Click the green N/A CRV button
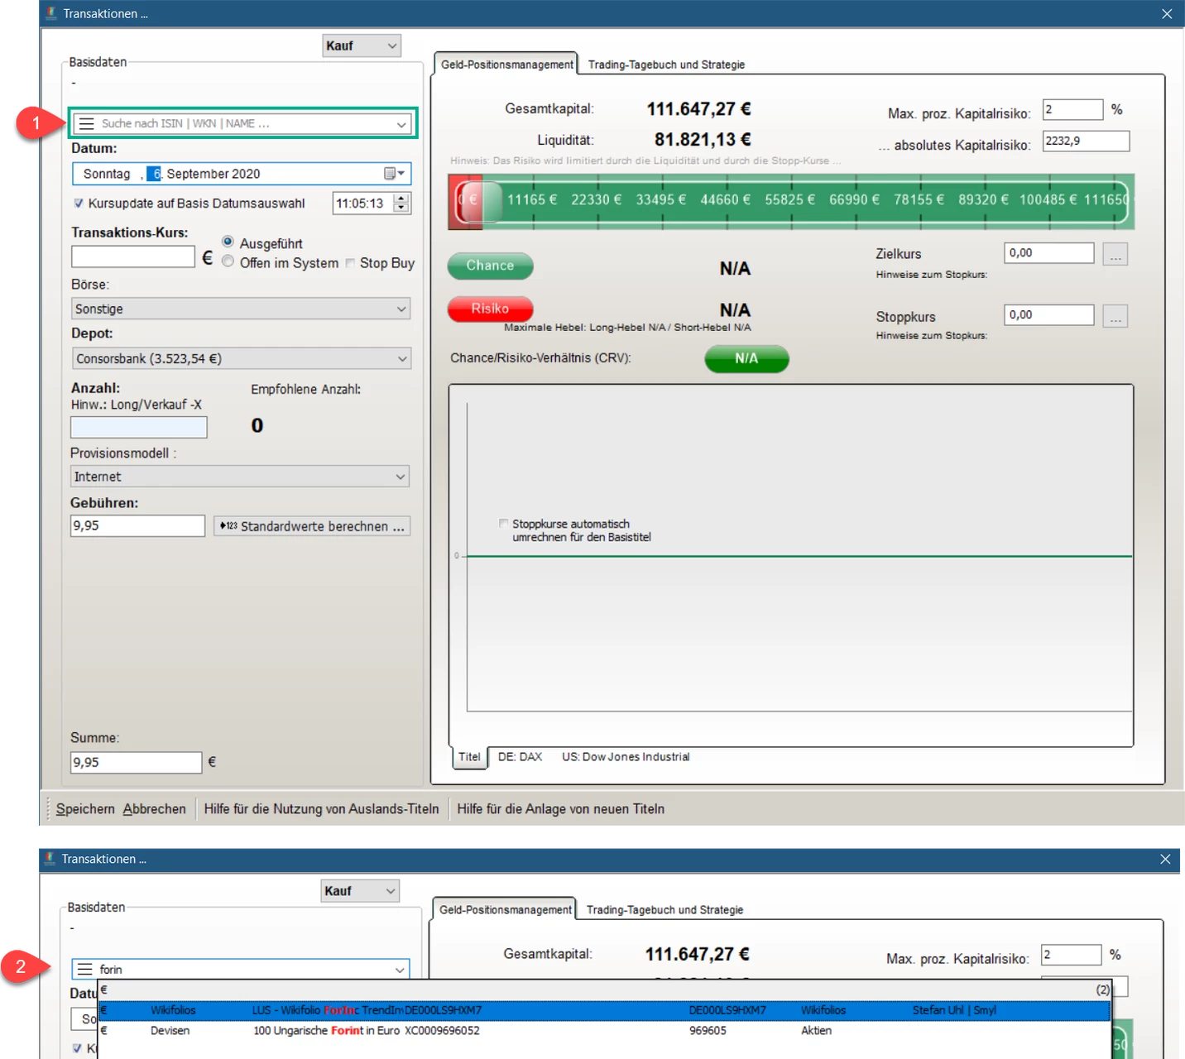 click(x=746, y=358)
